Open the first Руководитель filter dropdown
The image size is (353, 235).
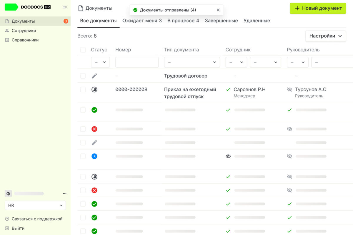pos(298,62)
